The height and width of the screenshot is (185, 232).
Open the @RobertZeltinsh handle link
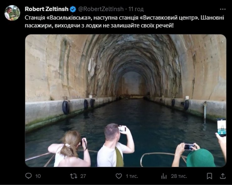[101, 9]
